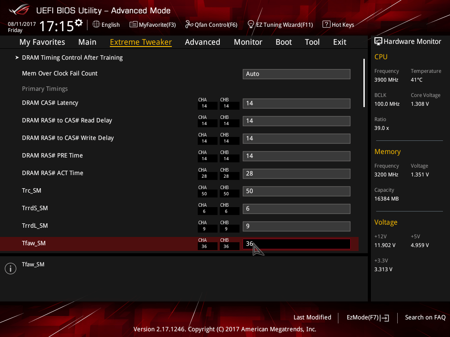
Task: Click the settings list scrollbar
Action: point(364,83)
